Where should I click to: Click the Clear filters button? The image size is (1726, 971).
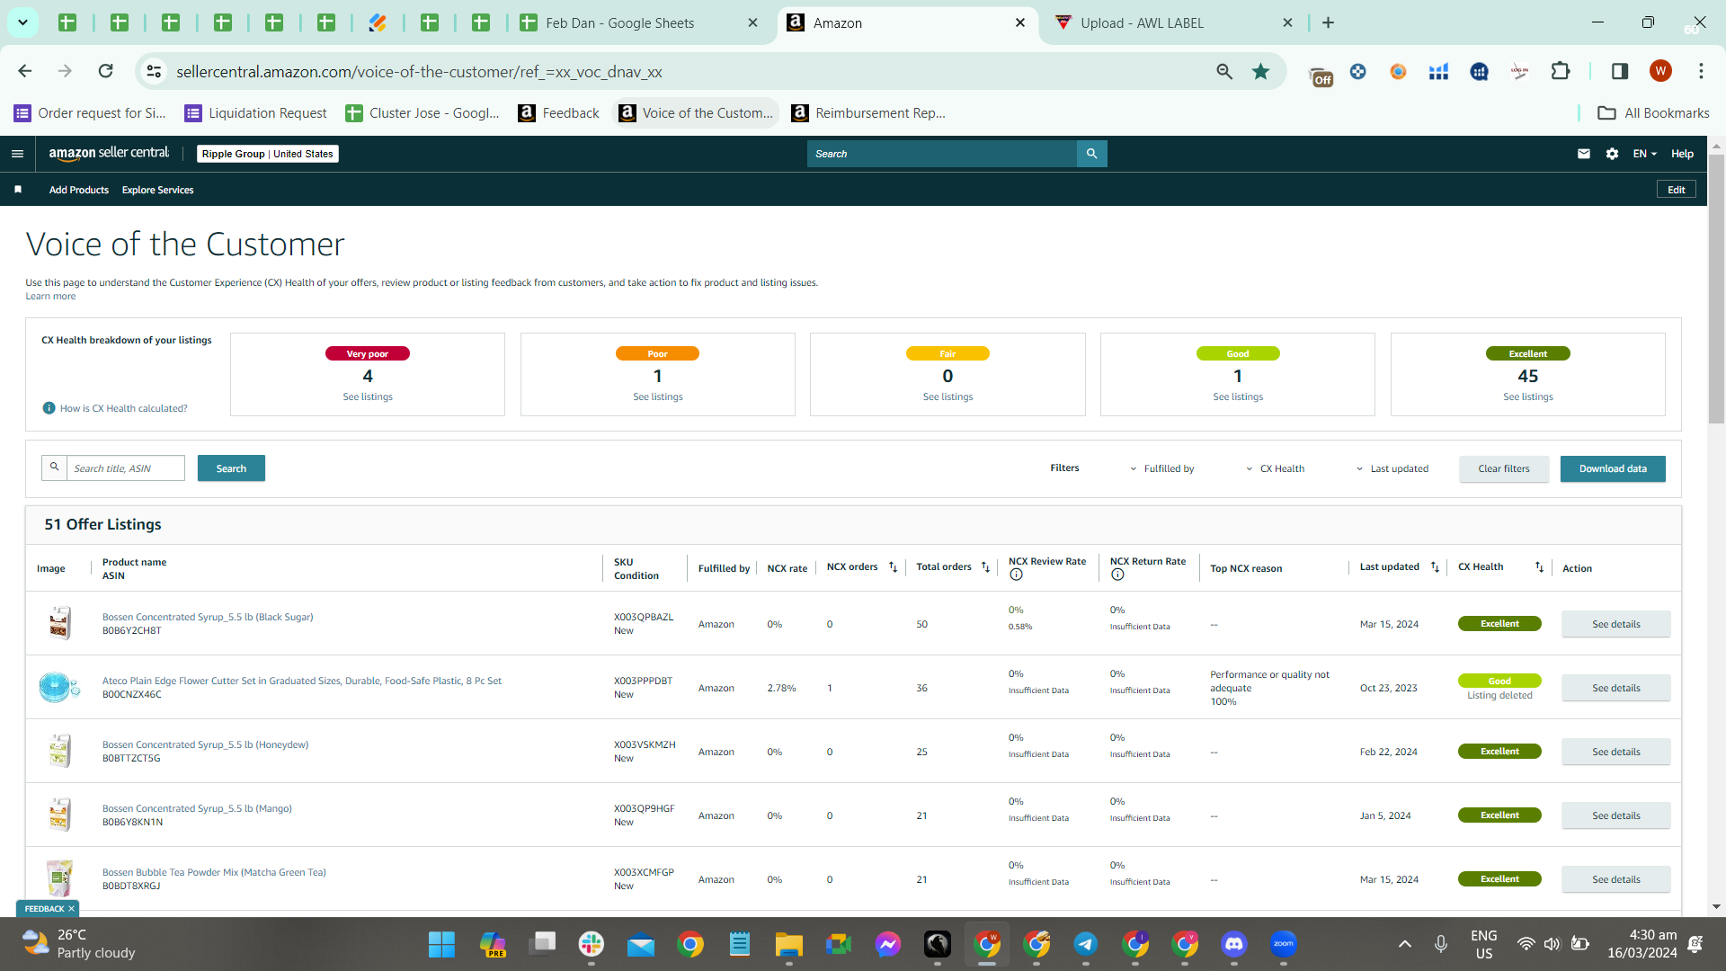tap(1504, 468)
